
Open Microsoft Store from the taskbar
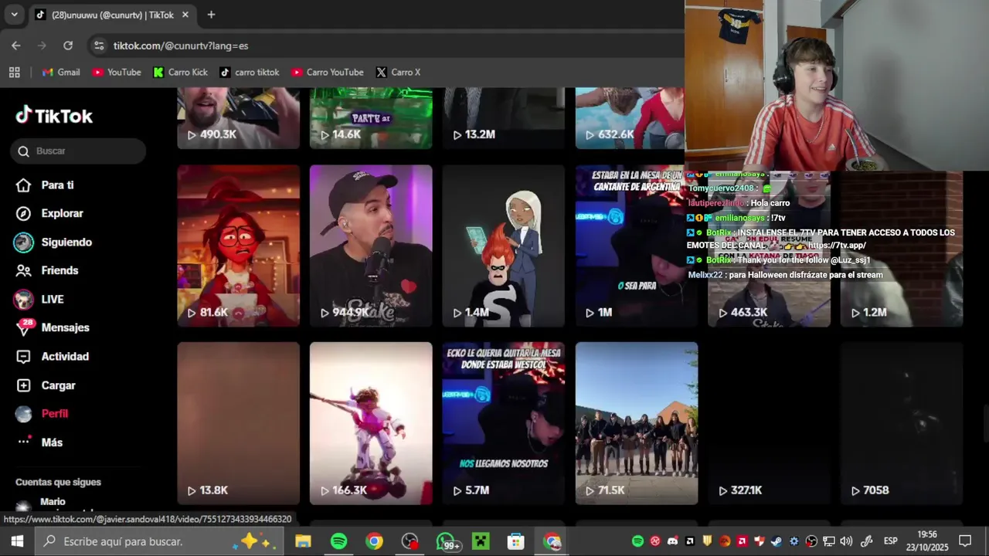click(516, 541)
